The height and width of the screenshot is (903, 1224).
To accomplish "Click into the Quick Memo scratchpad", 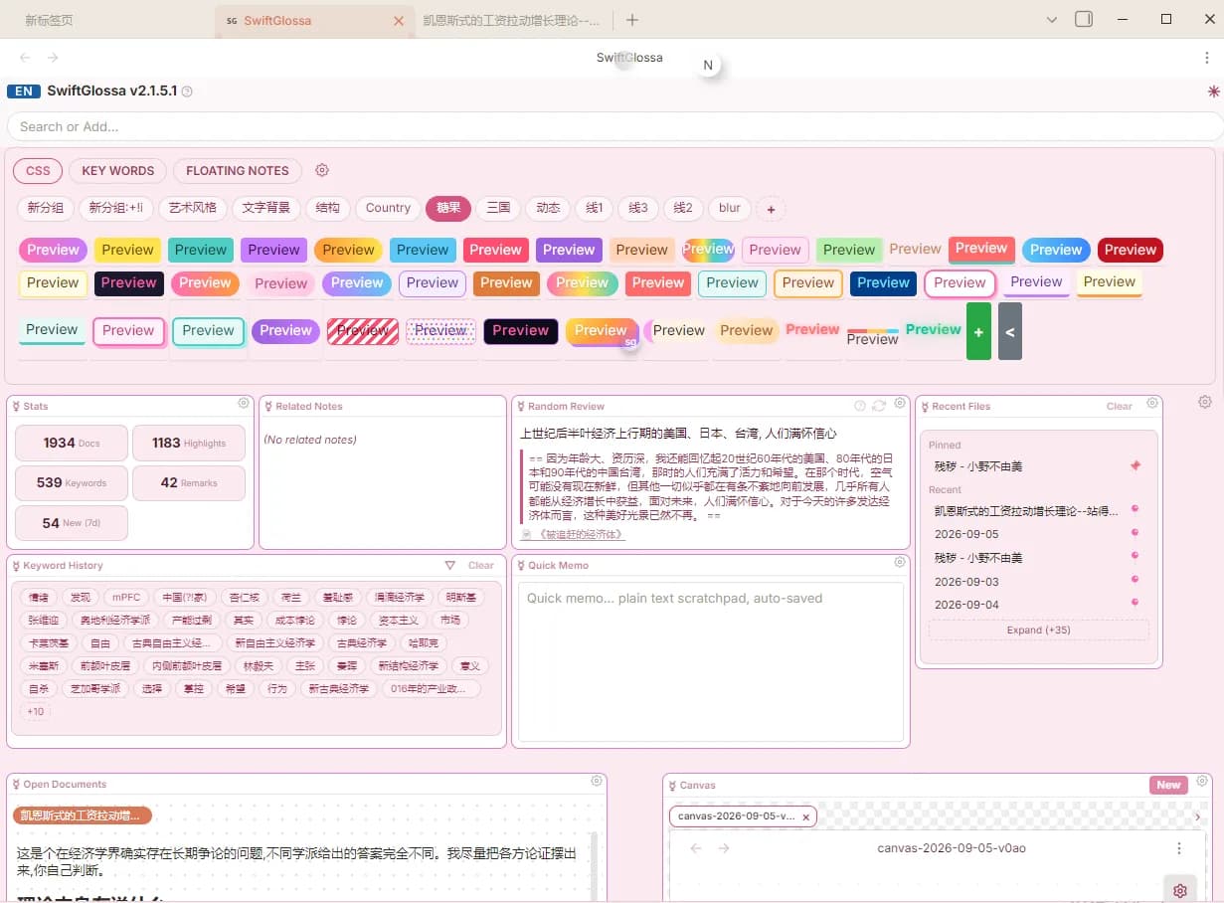I will [x=711, y=661].
